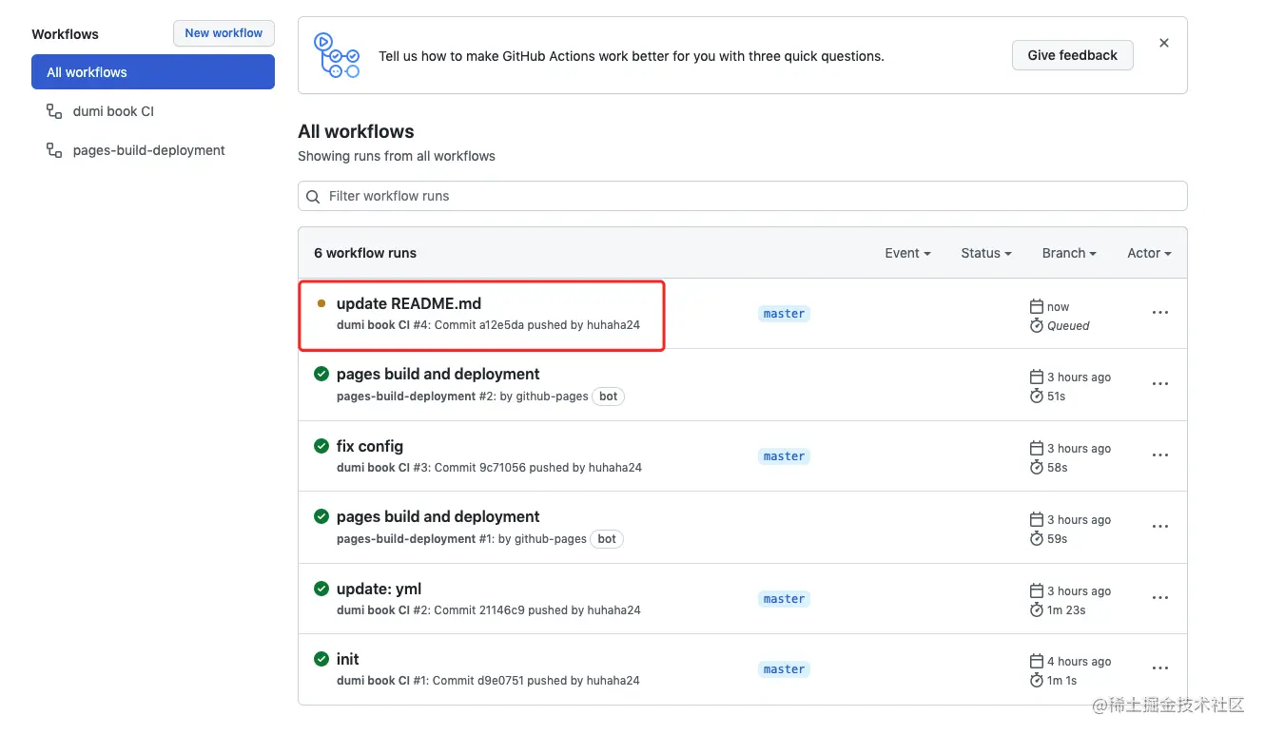
Task: Open the Branch filter dropdown
Action: click(1069, 253)
